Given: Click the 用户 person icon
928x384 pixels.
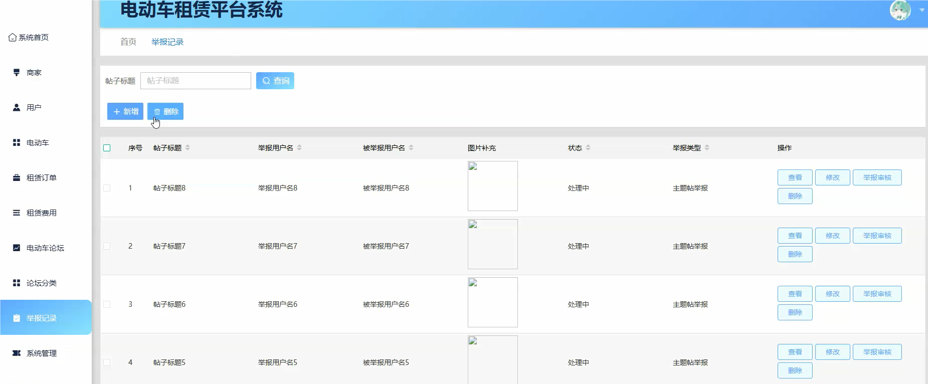Looking at the screenshot, I should tap(17, 107).
